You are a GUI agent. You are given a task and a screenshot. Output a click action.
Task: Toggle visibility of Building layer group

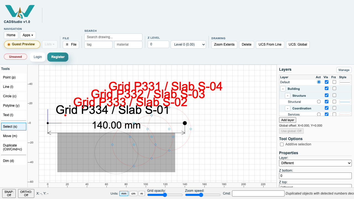(327, 88)
